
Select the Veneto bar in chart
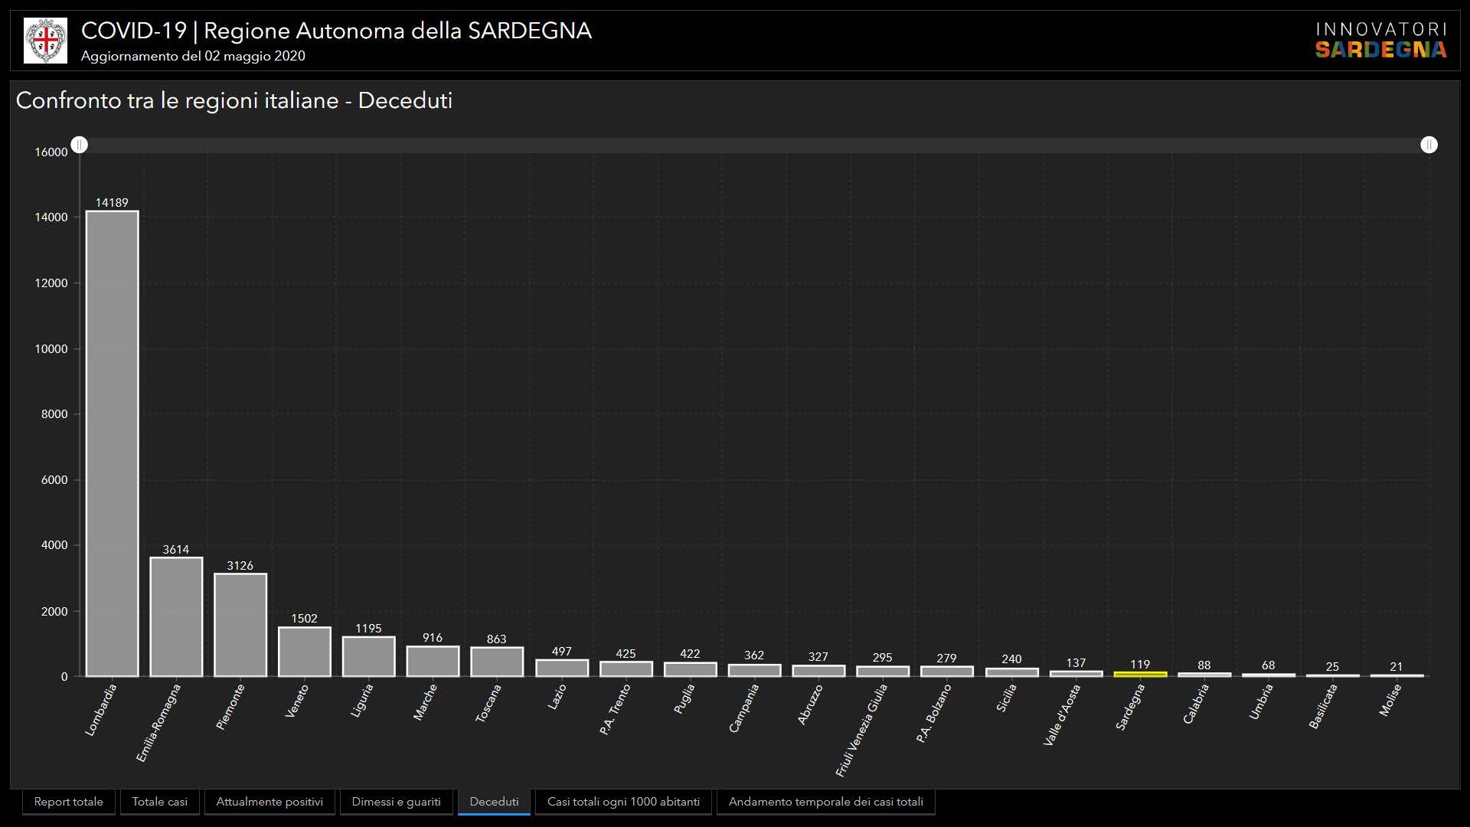coord(305,652)
